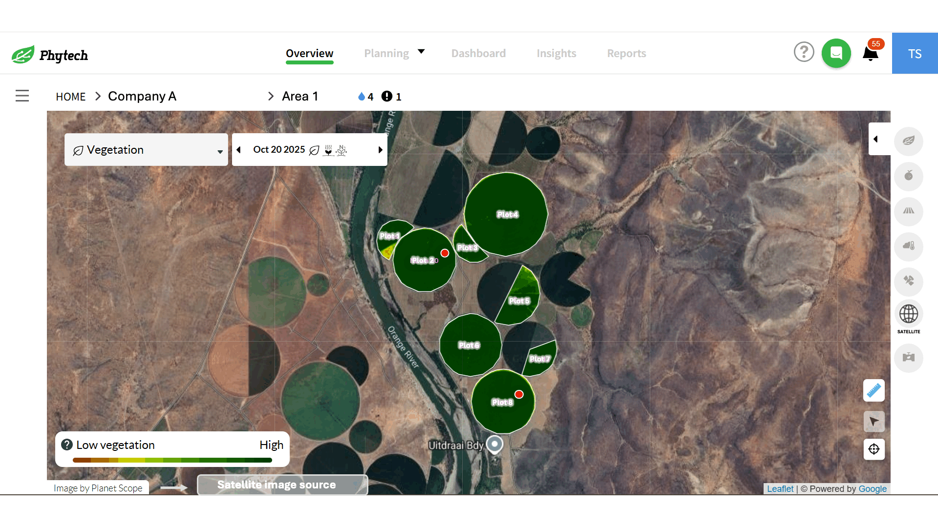Viewport: 938px width, 527px height.
Task: Activate the measure ruler tool on the map
Action: [874, 390]
